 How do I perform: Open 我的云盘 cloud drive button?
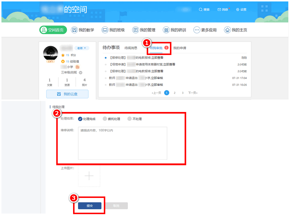67,94
